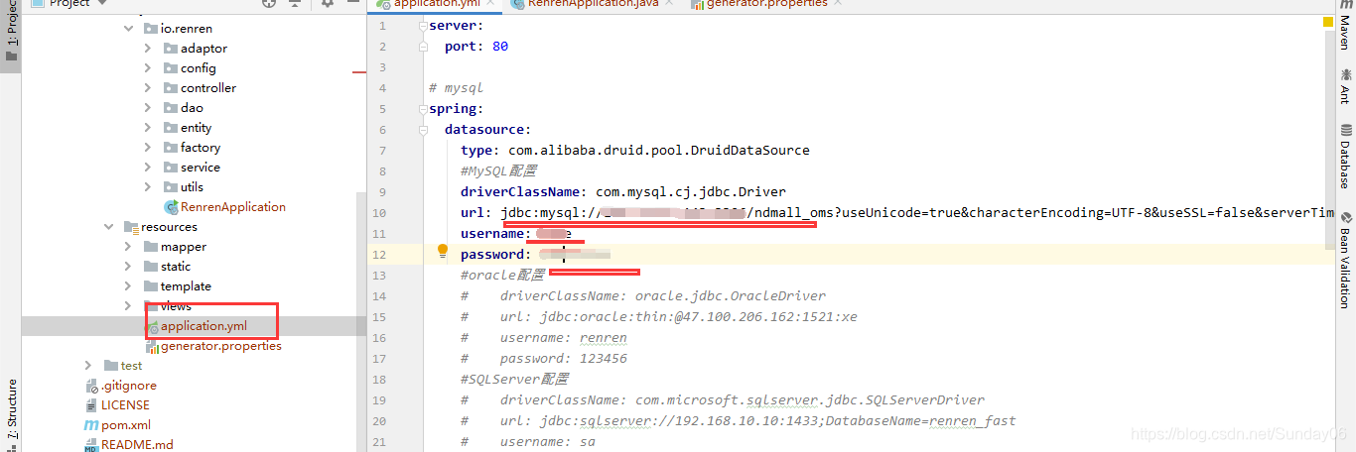The width and height of the screenshot is (1356, 452).
Task: Click the factory folder icon
Action: tap(171, 148)
